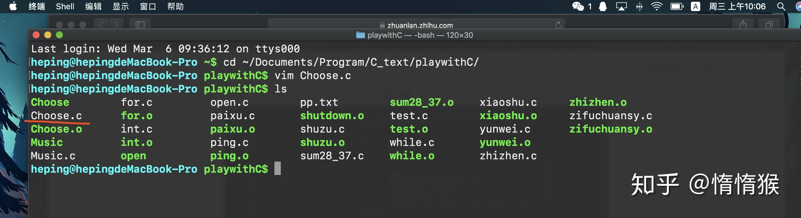This screenshot has height=218, width=801.
Task: Open Spotlight search magnifier
Action: pos(781,6)
